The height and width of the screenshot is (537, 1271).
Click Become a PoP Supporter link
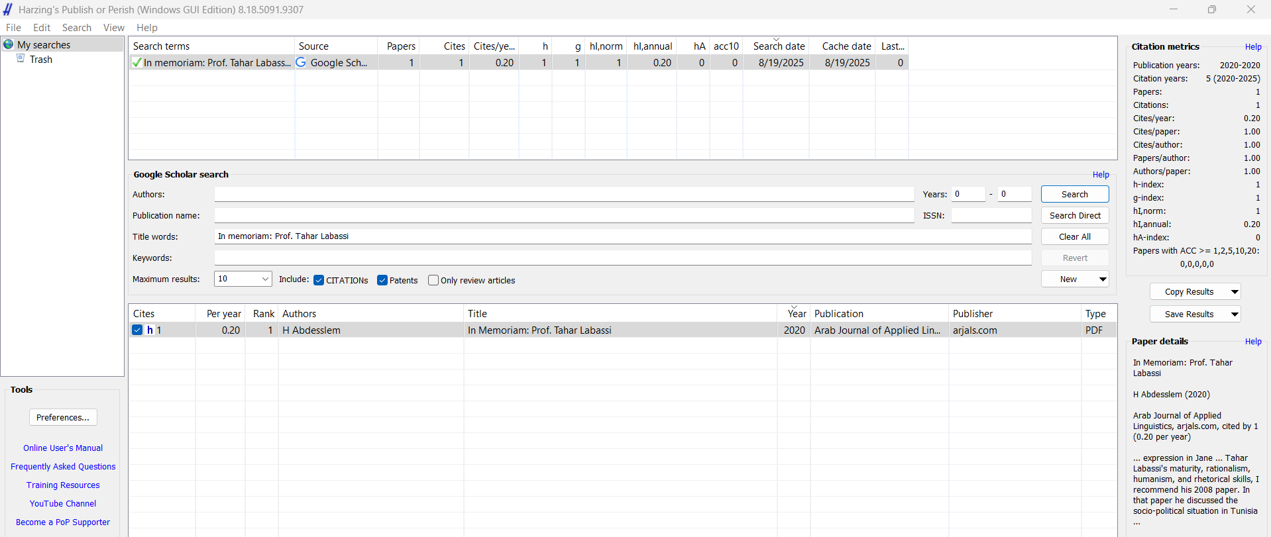(x=63, y=522)
